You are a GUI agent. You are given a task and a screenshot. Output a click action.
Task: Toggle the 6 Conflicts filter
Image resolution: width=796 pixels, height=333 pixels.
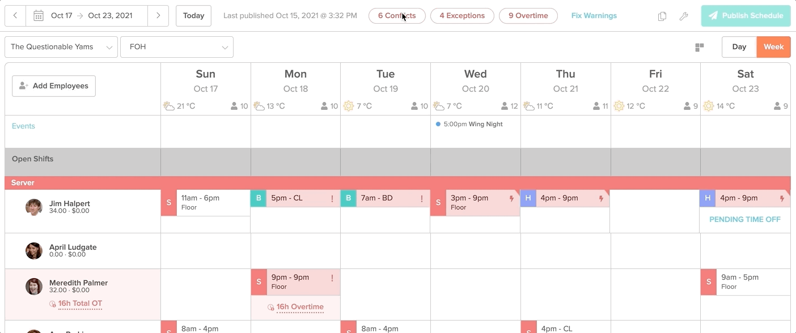click(397, 16)
